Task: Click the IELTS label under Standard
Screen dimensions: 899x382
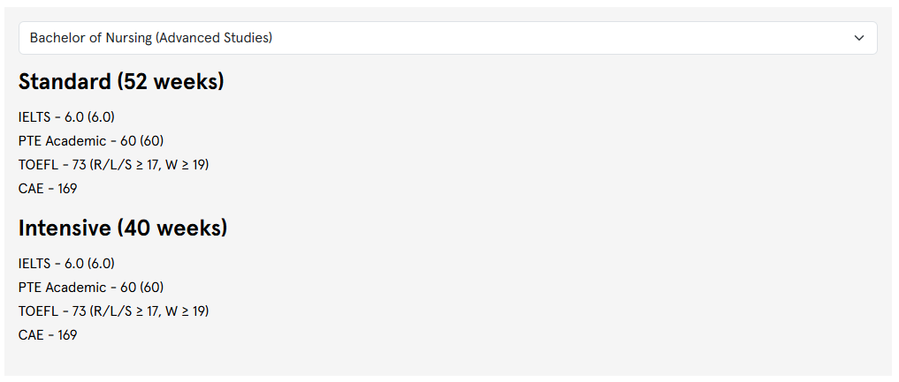Action: [34, 117]
